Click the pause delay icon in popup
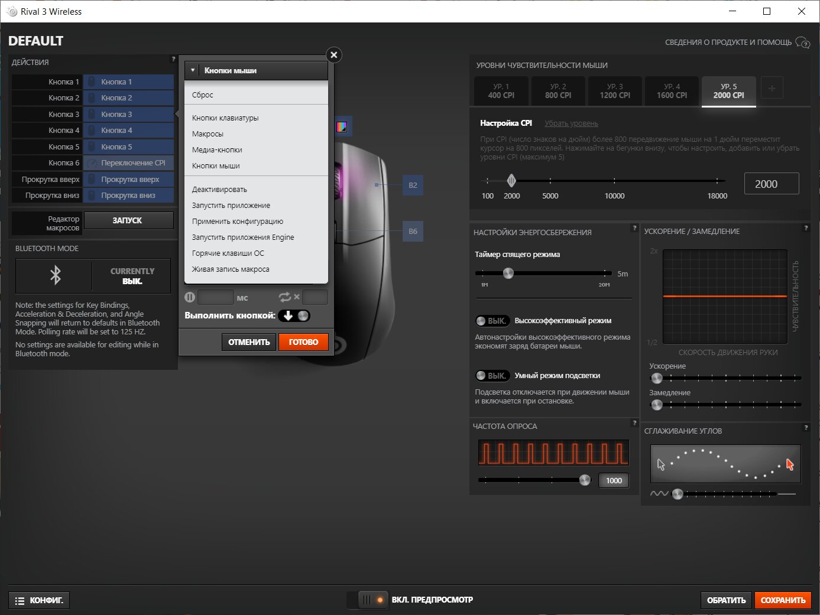 coord(190,297)
